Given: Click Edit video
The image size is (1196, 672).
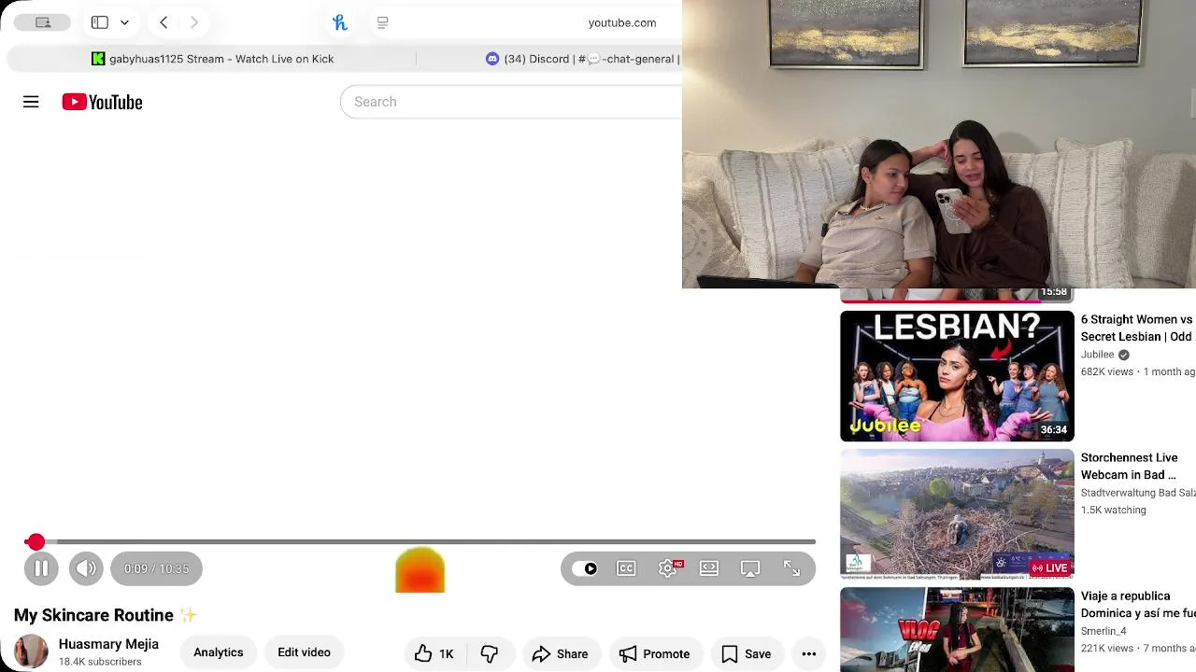Looking at the screenshot, I should tap(304, 652).
